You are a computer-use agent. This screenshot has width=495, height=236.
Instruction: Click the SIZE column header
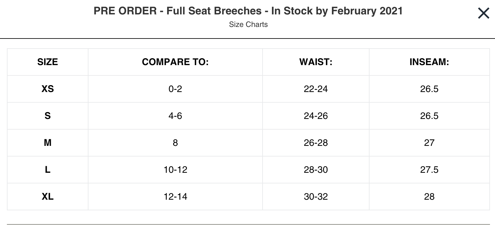(x=48, y=62)
